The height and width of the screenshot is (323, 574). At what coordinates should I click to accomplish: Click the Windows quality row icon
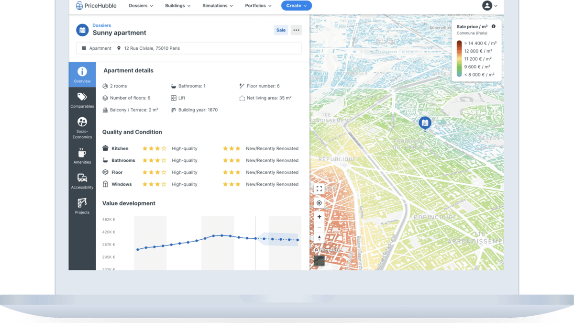pyautogui.click(x=106, y=184)
